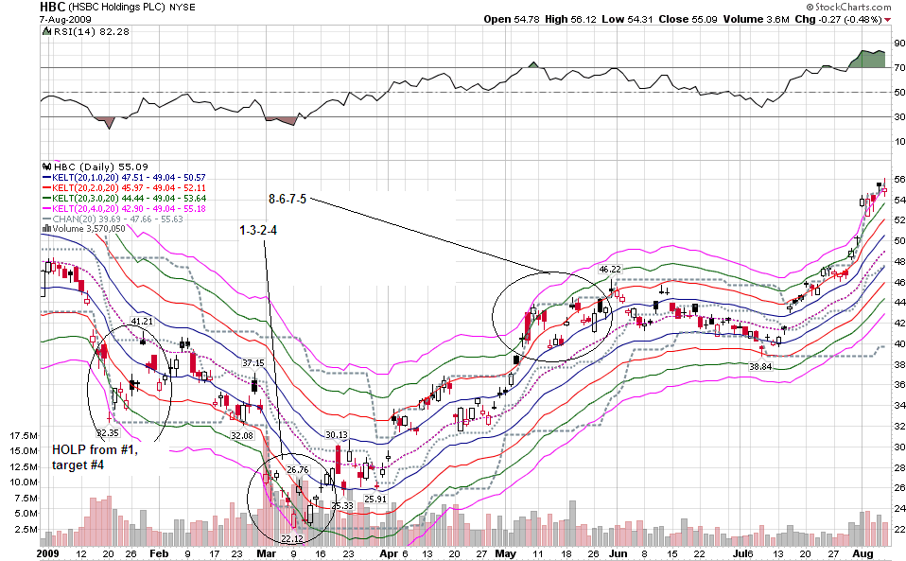Click the volume bars icon in the legend
This screenshot has width=906, height=561.
tap(46, 229)
